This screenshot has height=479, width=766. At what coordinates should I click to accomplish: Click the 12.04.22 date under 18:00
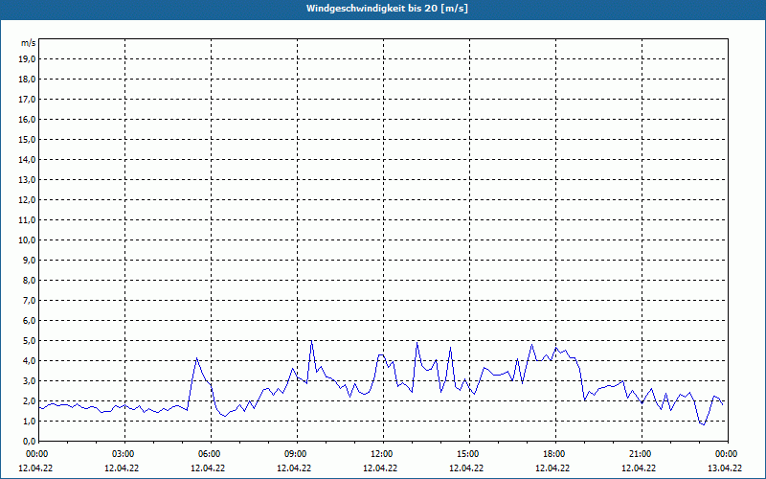pyautogui.click(x=552, y=468)
